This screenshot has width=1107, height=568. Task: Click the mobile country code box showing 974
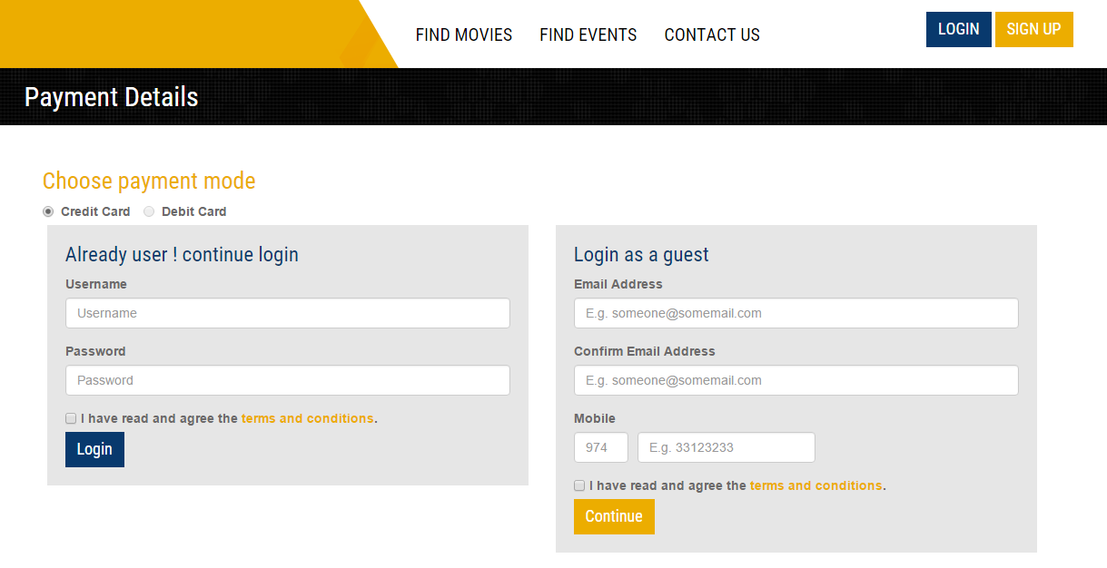point(600,447)
